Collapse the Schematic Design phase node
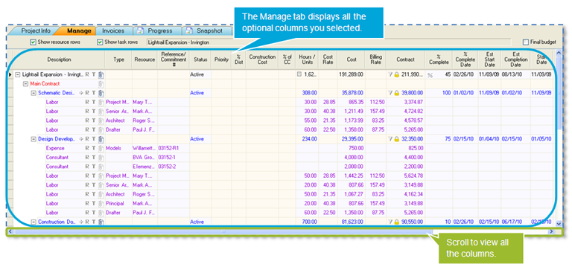 pyautogui.click(x=34, y=93)
